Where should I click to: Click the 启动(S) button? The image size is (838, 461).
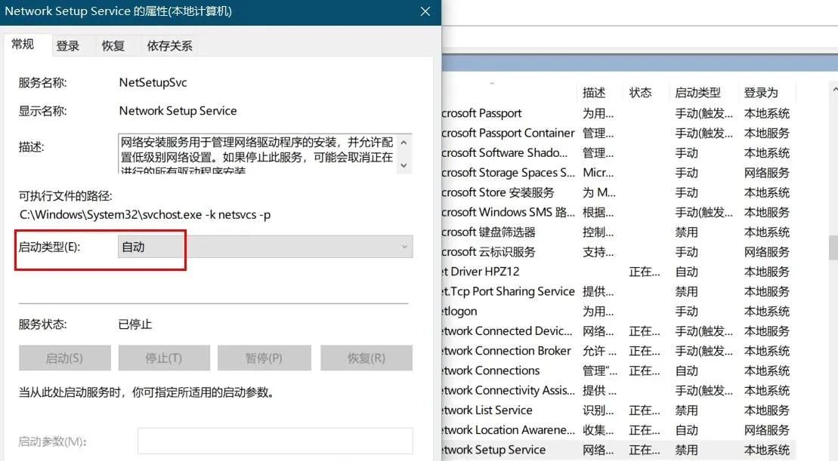64,358
